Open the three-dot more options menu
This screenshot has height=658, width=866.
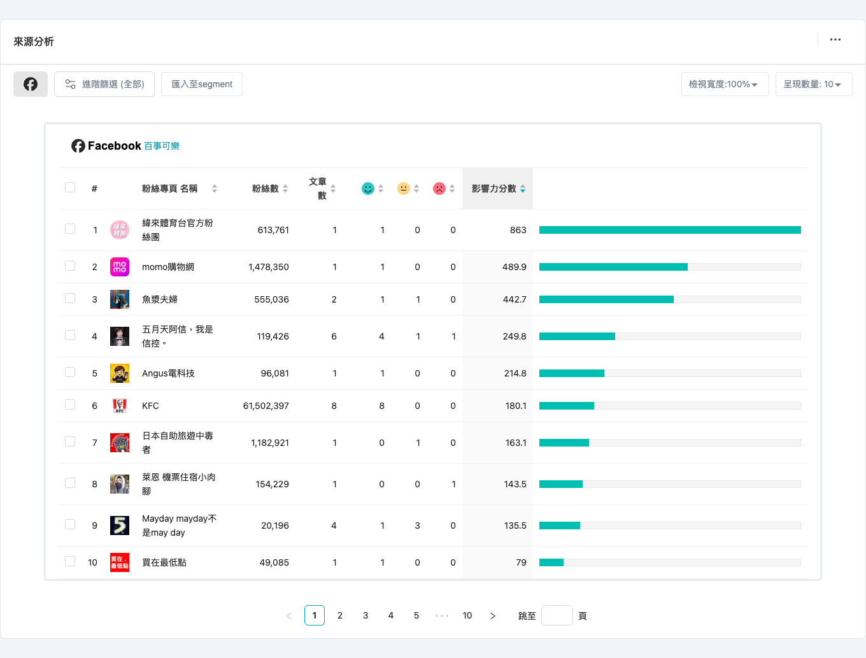[835, 39]
